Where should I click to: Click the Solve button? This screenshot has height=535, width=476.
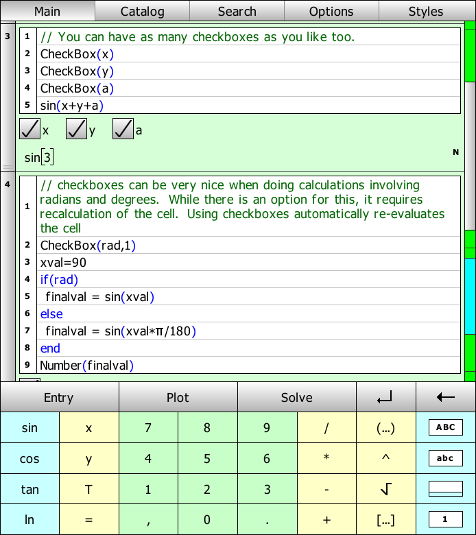tap(296, 398)
